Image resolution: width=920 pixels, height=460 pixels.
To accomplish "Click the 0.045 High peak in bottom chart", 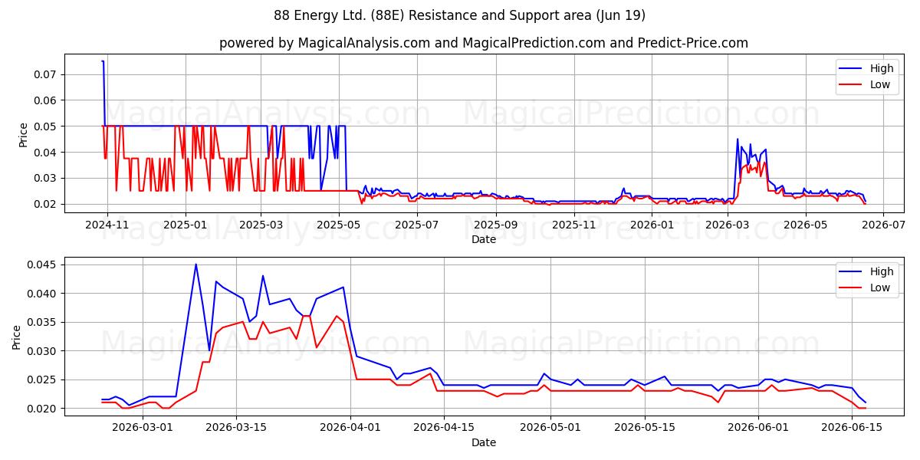I will coord(195,264).
